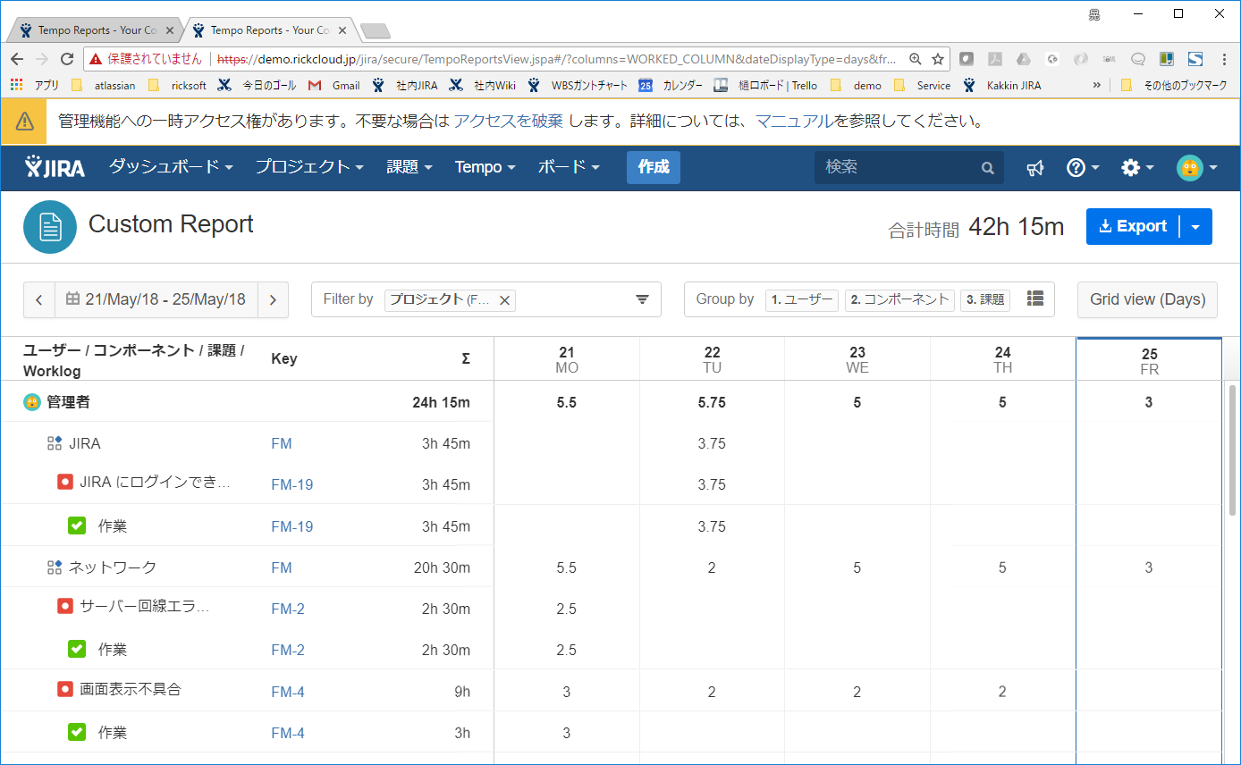1241x765 pixels.
Task: Click the 25 FR column header
Action: (x=1149, y=360)
